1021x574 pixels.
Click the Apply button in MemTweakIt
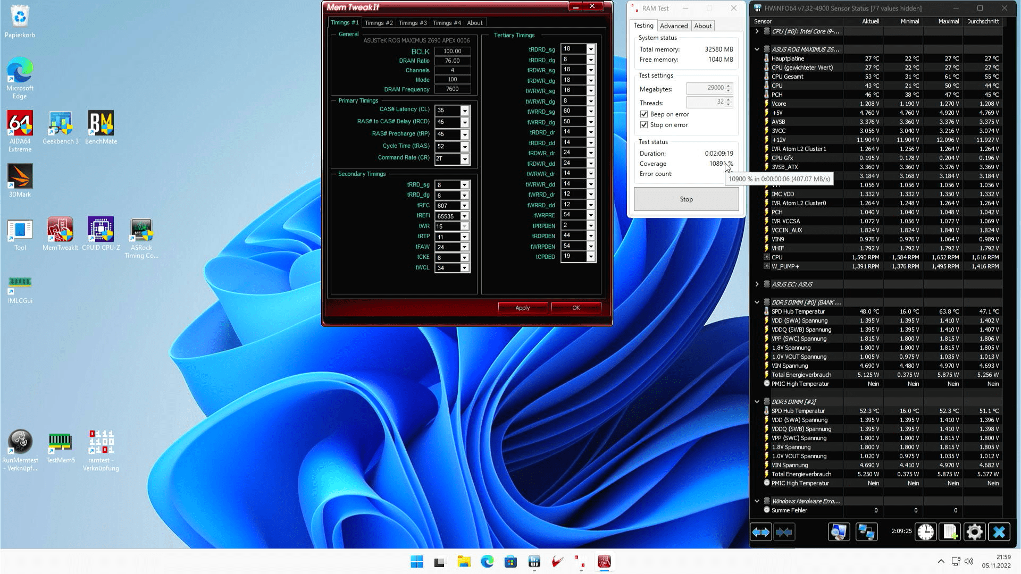523,308
